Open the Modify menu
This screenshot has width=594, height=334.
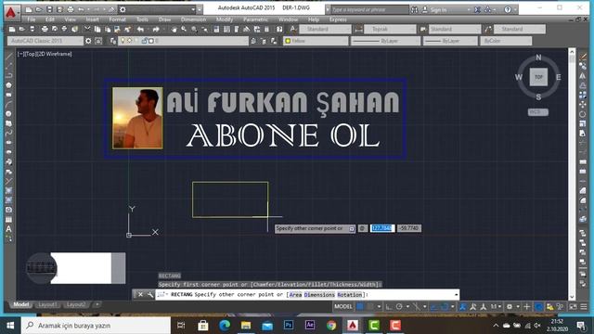pos(225,19)
